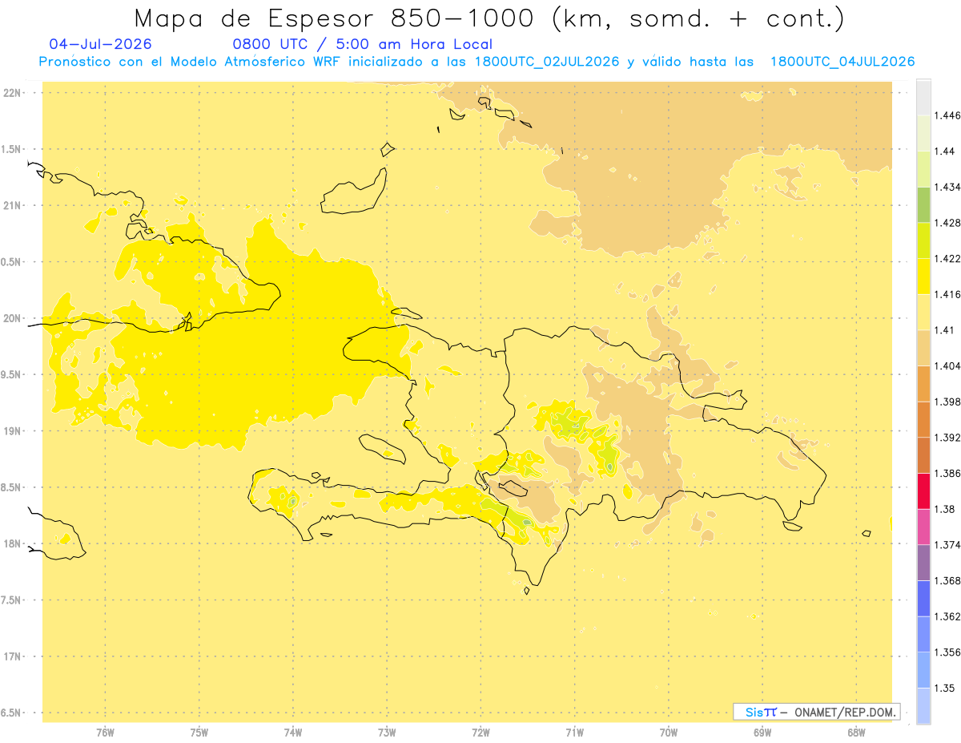Pick the orange legend swatch between 1.398 and 1.404
The width and height of the screenshot is (961, 743).
coord(923,384)
